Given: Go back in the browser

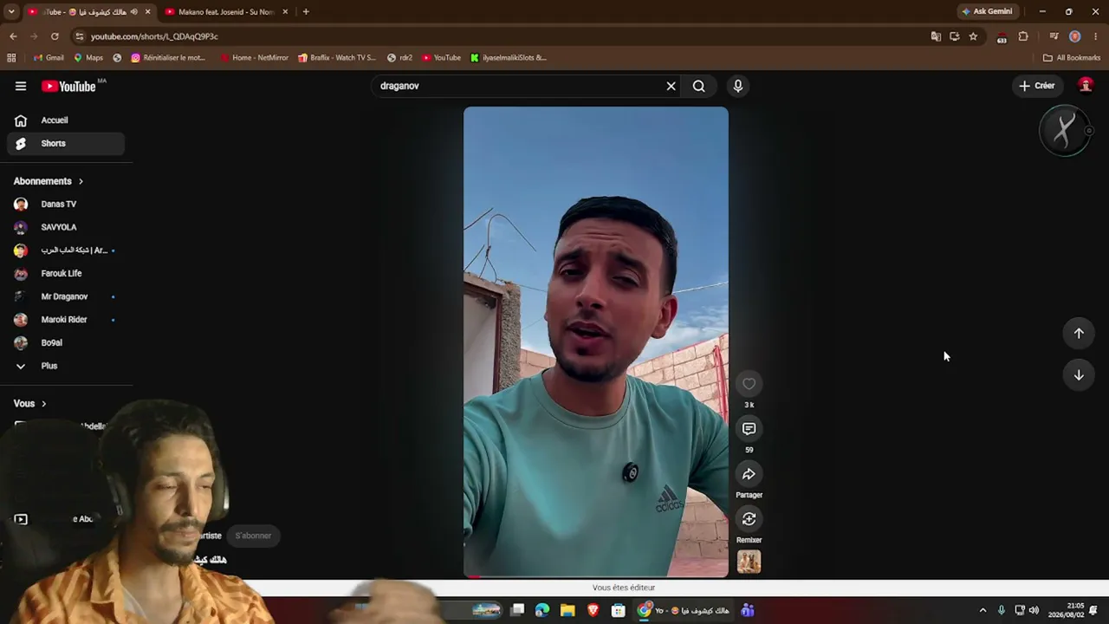Looking at the screenshot, I should [x=13, y=36].
